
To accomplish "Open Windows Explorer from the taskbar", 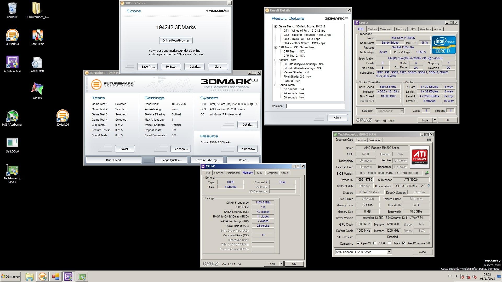I will click(x=30, y=277).
